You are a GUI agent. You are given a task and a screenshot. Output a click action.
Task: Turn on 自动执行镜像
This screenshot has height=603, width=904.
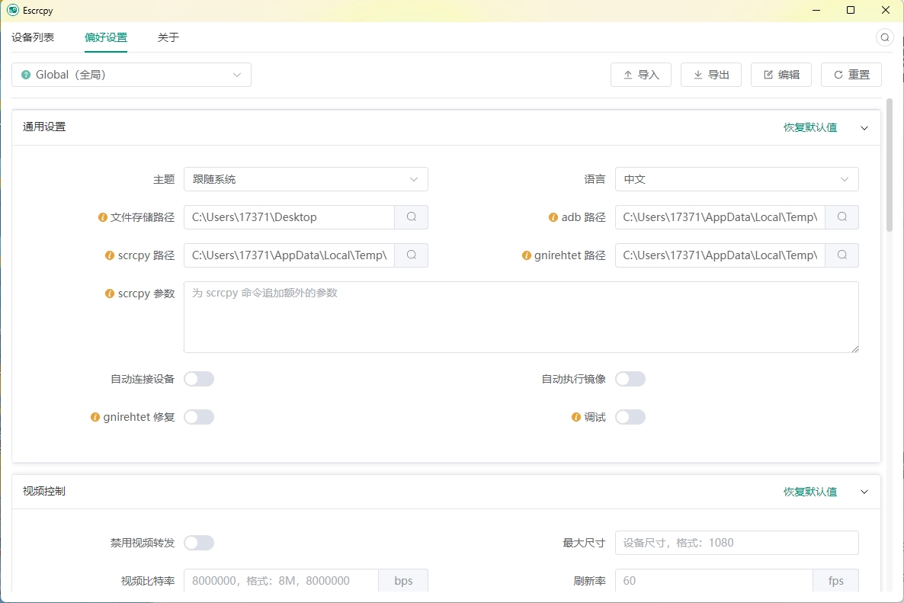click(630, 379)
